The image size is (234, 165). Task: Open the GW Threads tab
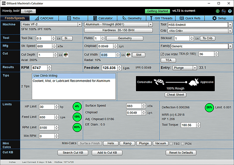tap(161, 18)
